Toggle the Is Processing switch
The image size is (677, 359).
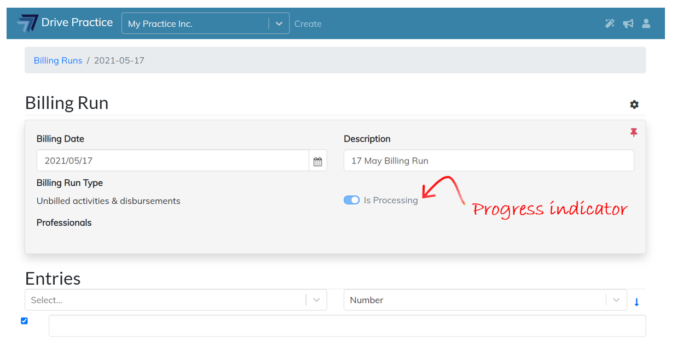click(x=351, y=201)
